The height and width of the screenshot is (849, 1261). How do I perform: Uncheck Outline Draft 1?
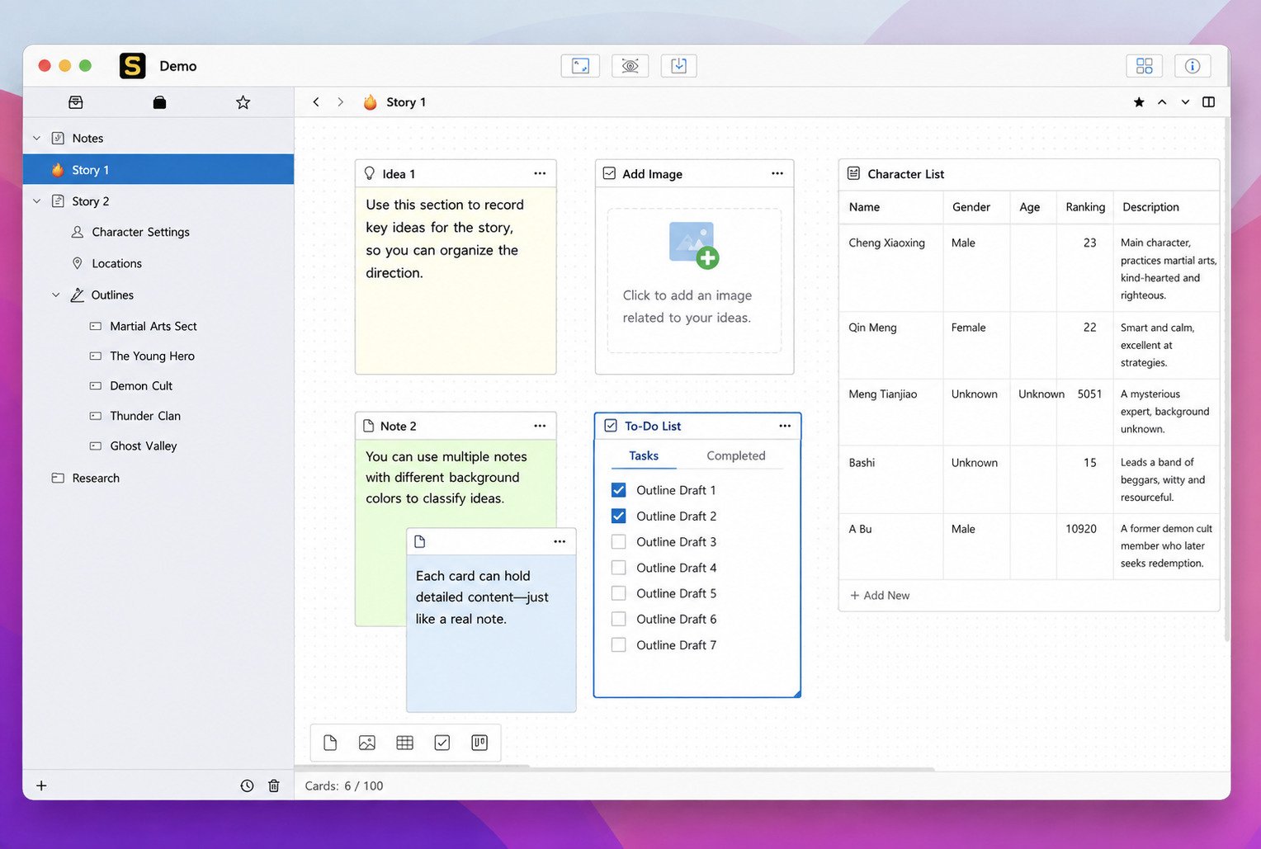618,490
